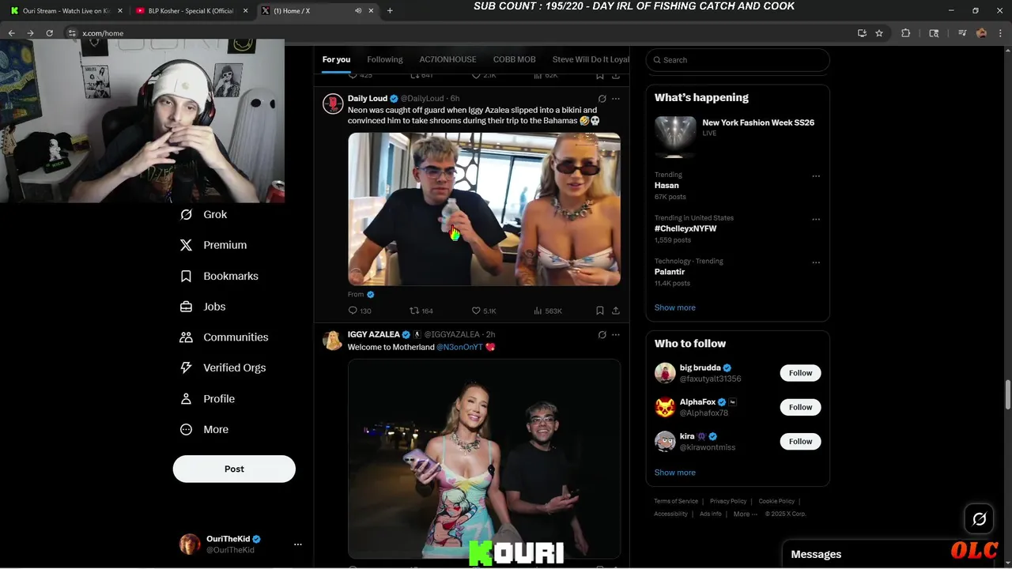Image resolution: width=1012 pixels, height=569 pixels.
Task: Open options for Palantir trend
Action: pos(816,262)
